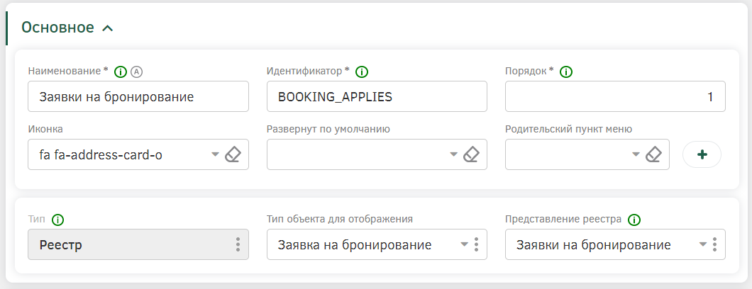Collapse the Основное section
The image size is (752, 289).
108,28
